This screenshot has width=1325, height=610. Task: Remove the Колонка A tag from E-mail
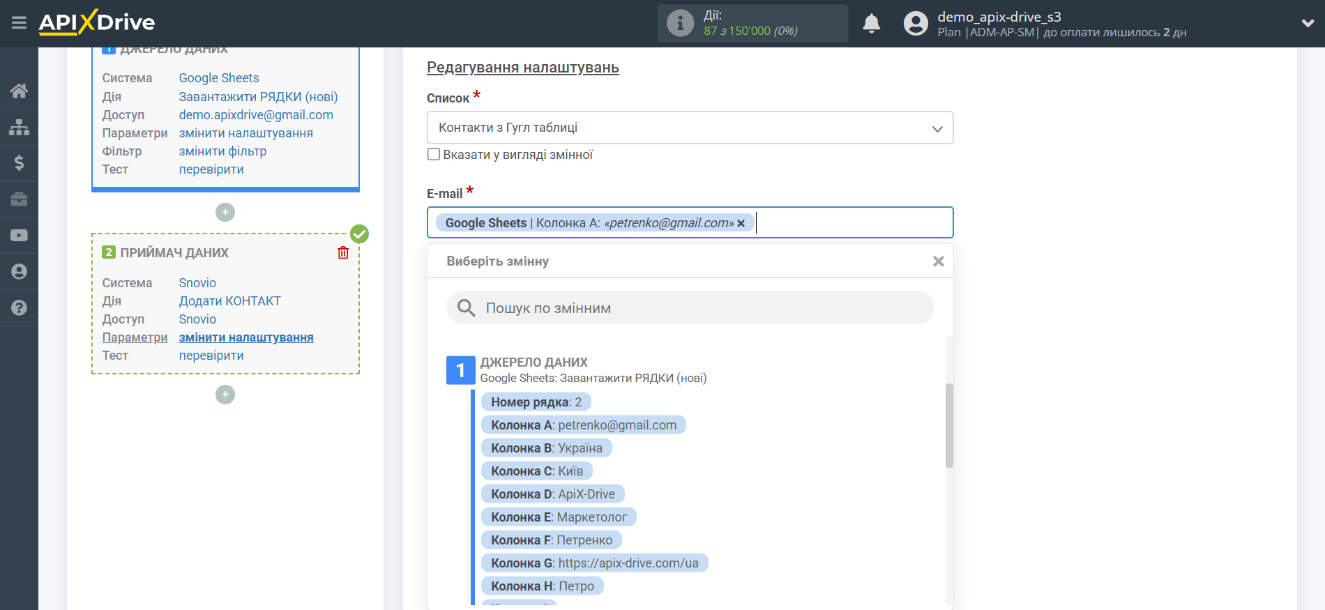(741, 223)
